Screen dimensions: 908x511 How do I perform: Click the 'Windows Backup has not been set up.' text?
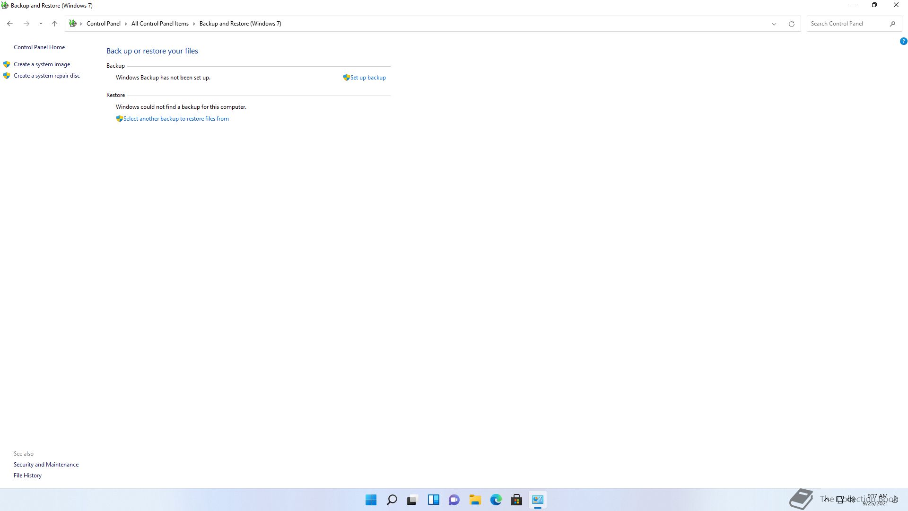pyautogui.click(x=163, y=78)
